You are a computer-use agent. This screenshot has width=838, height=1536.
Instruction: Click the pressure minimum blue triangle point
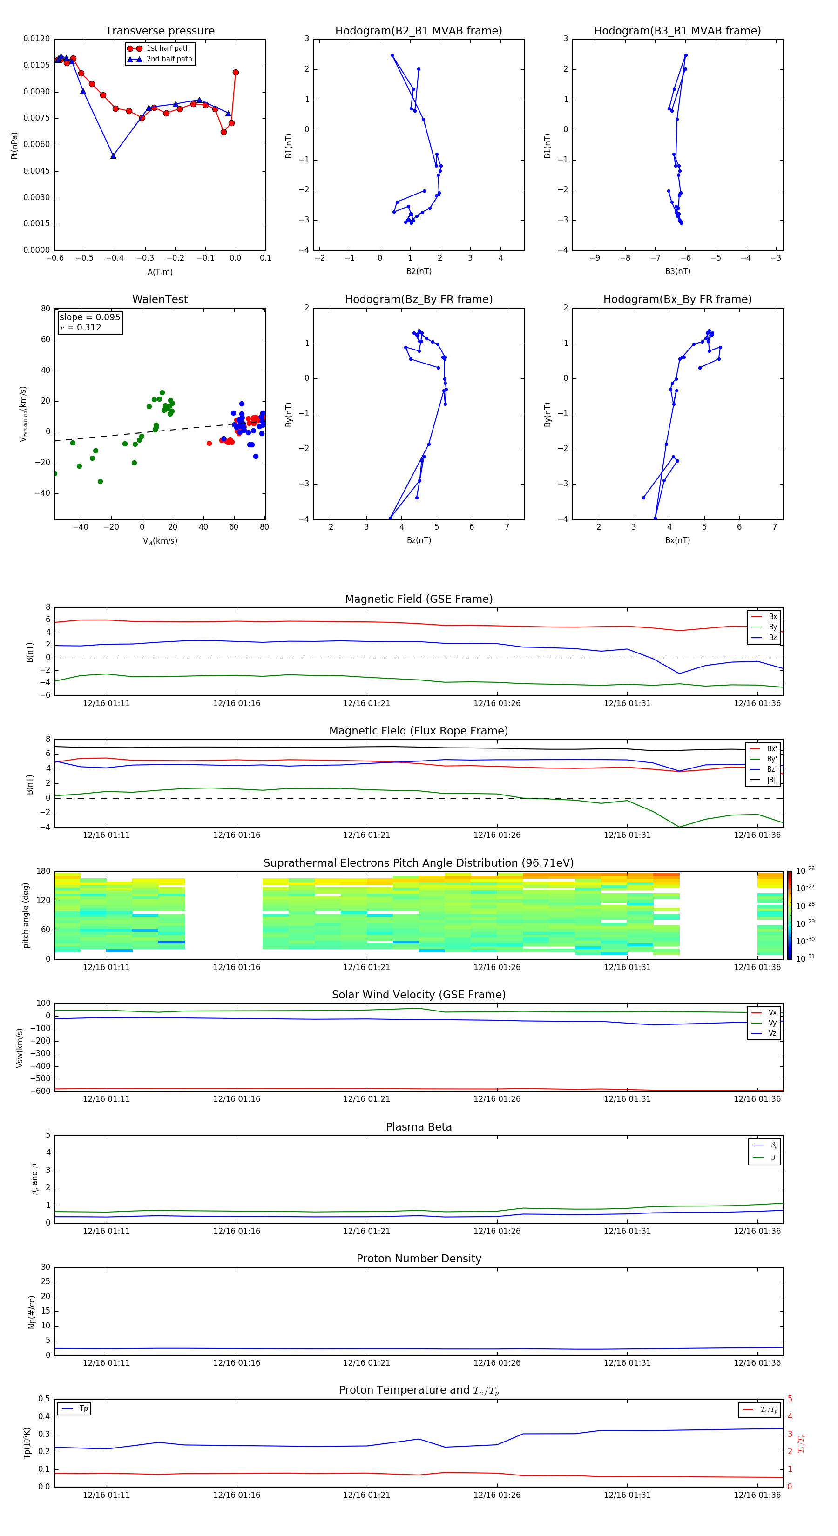pyautogui.click(x=113, y=155)
